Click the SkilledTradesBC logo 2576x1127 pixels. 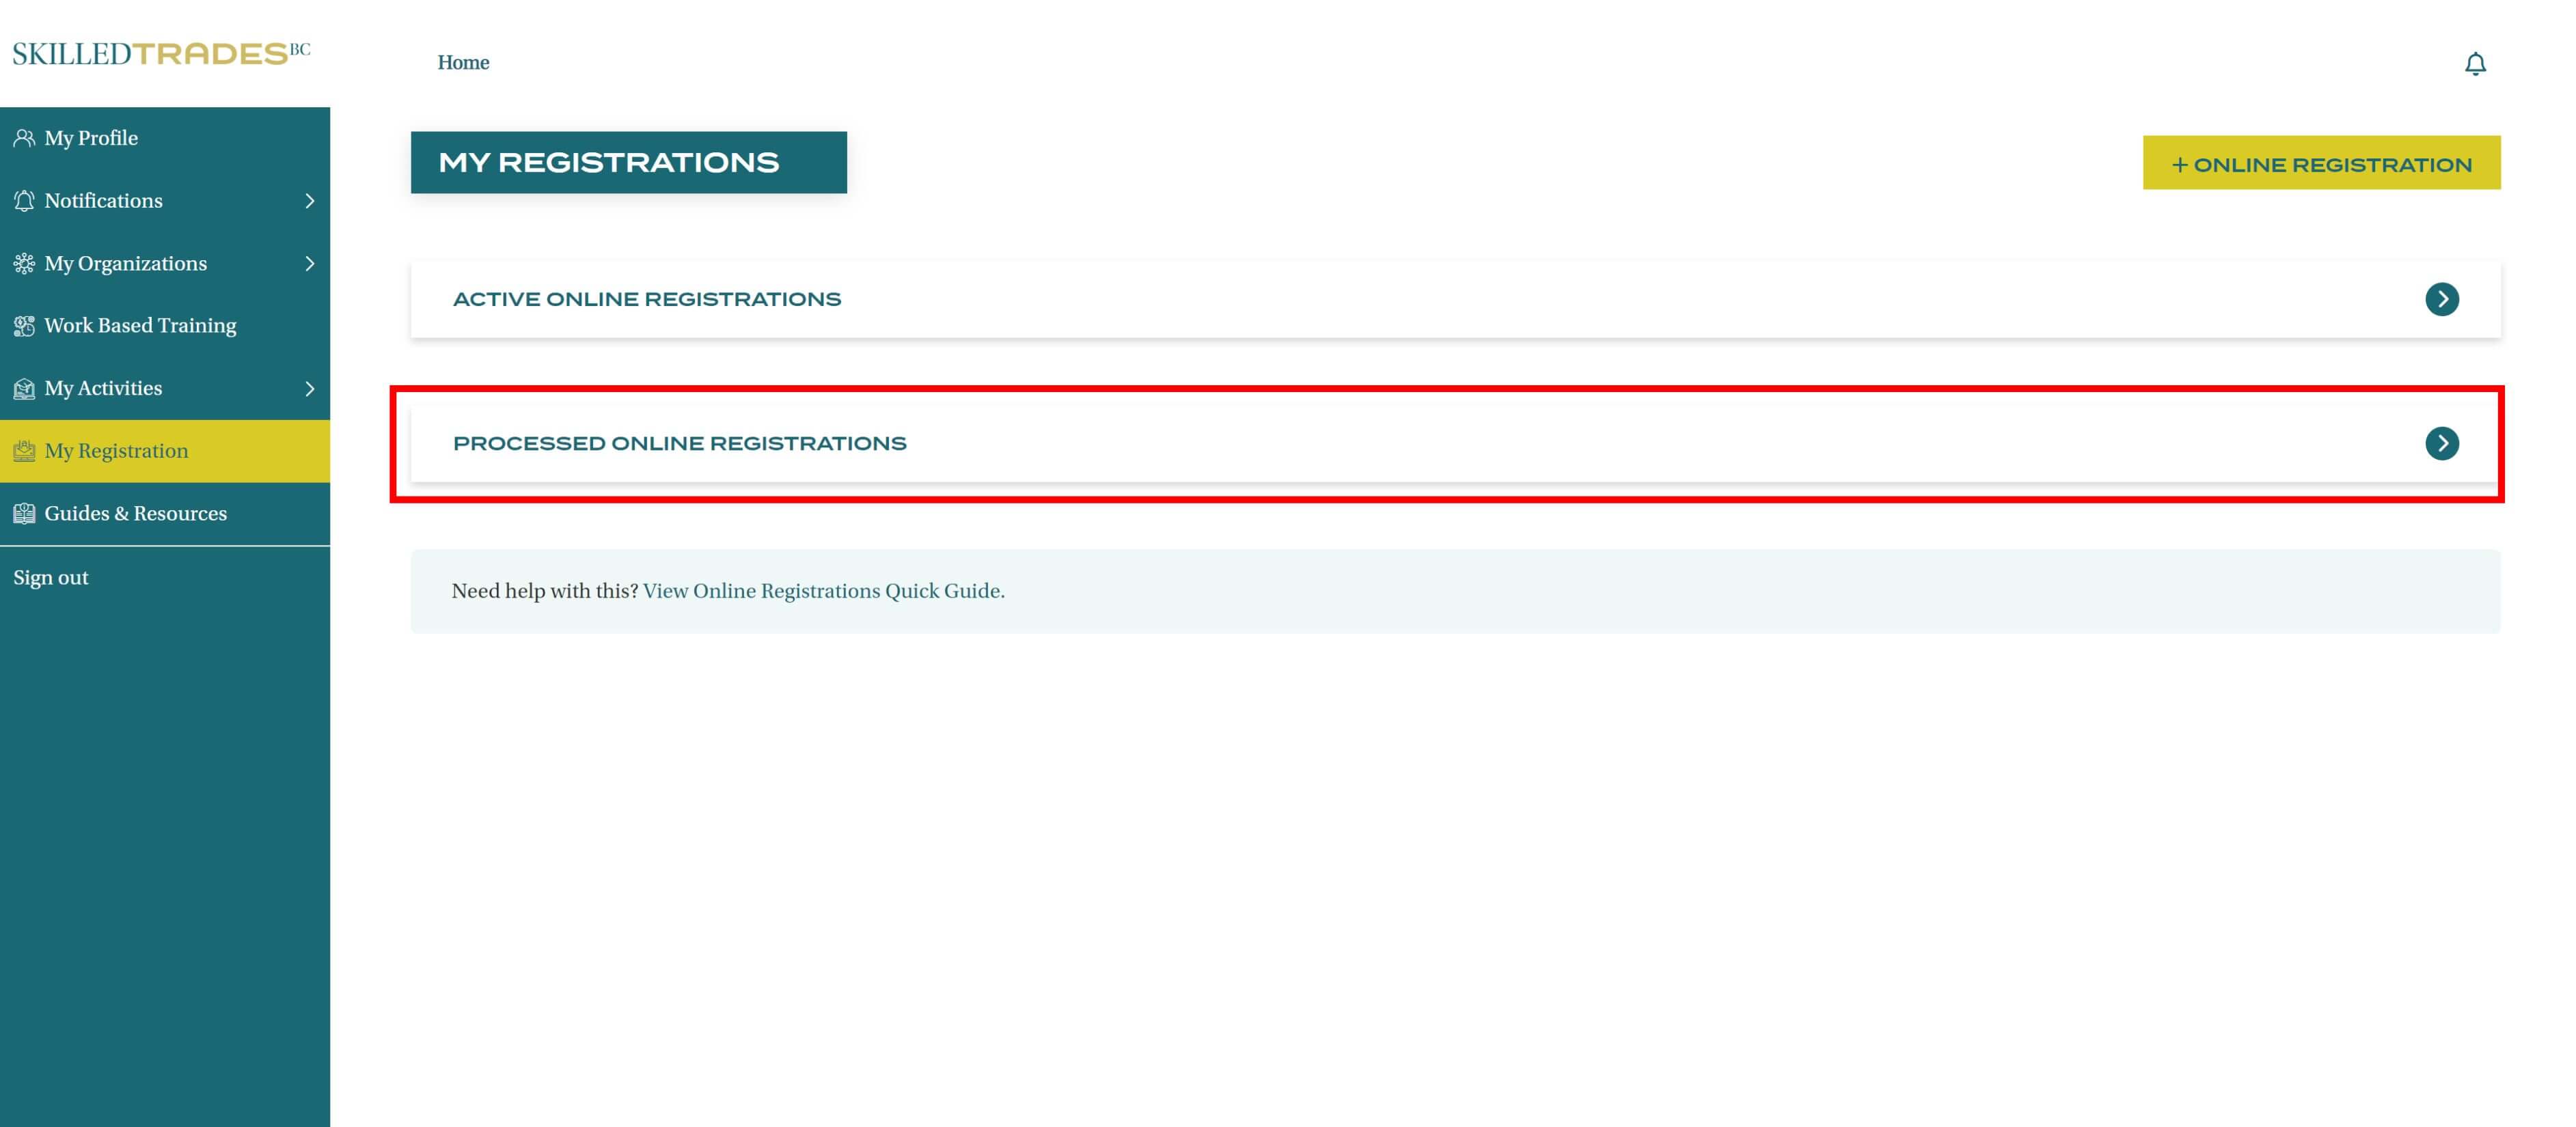click(161, 53)
